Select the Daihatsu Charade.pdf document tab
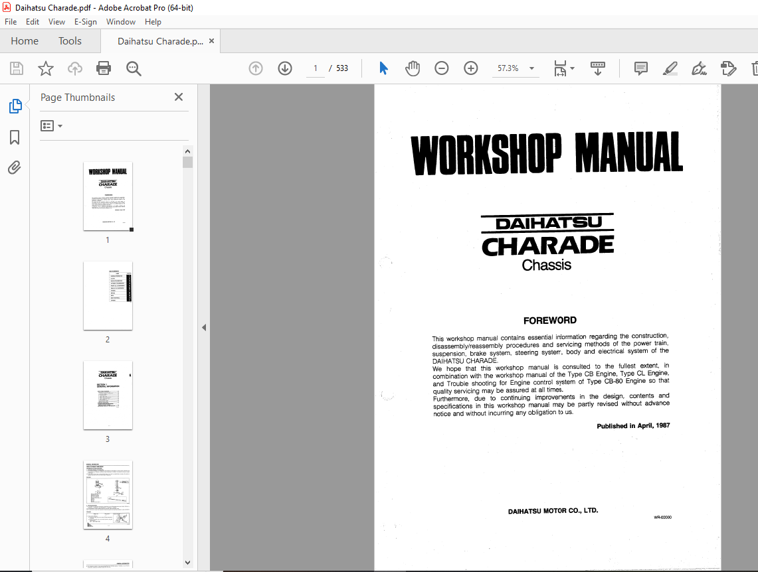Viewport: 758px width, 572px height. click(161, 41)
